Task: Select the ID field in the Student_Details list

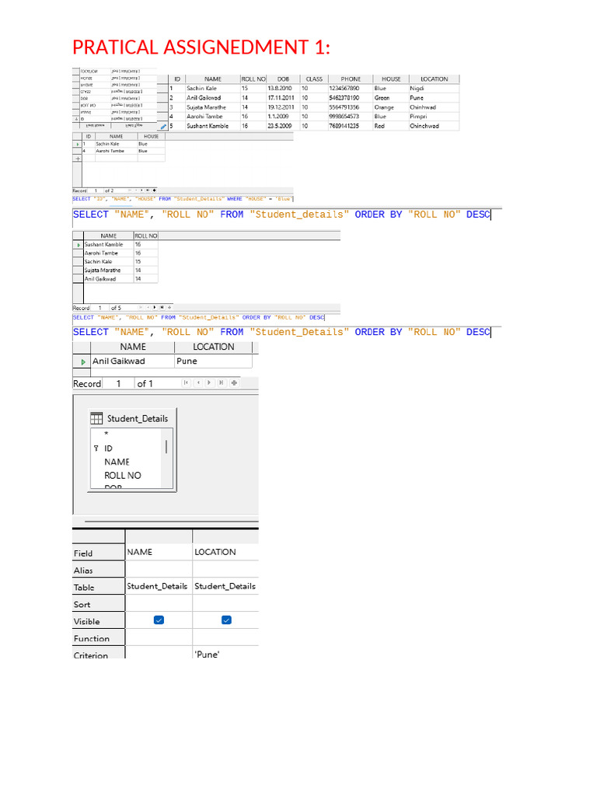Action: [x=108, y=449]
